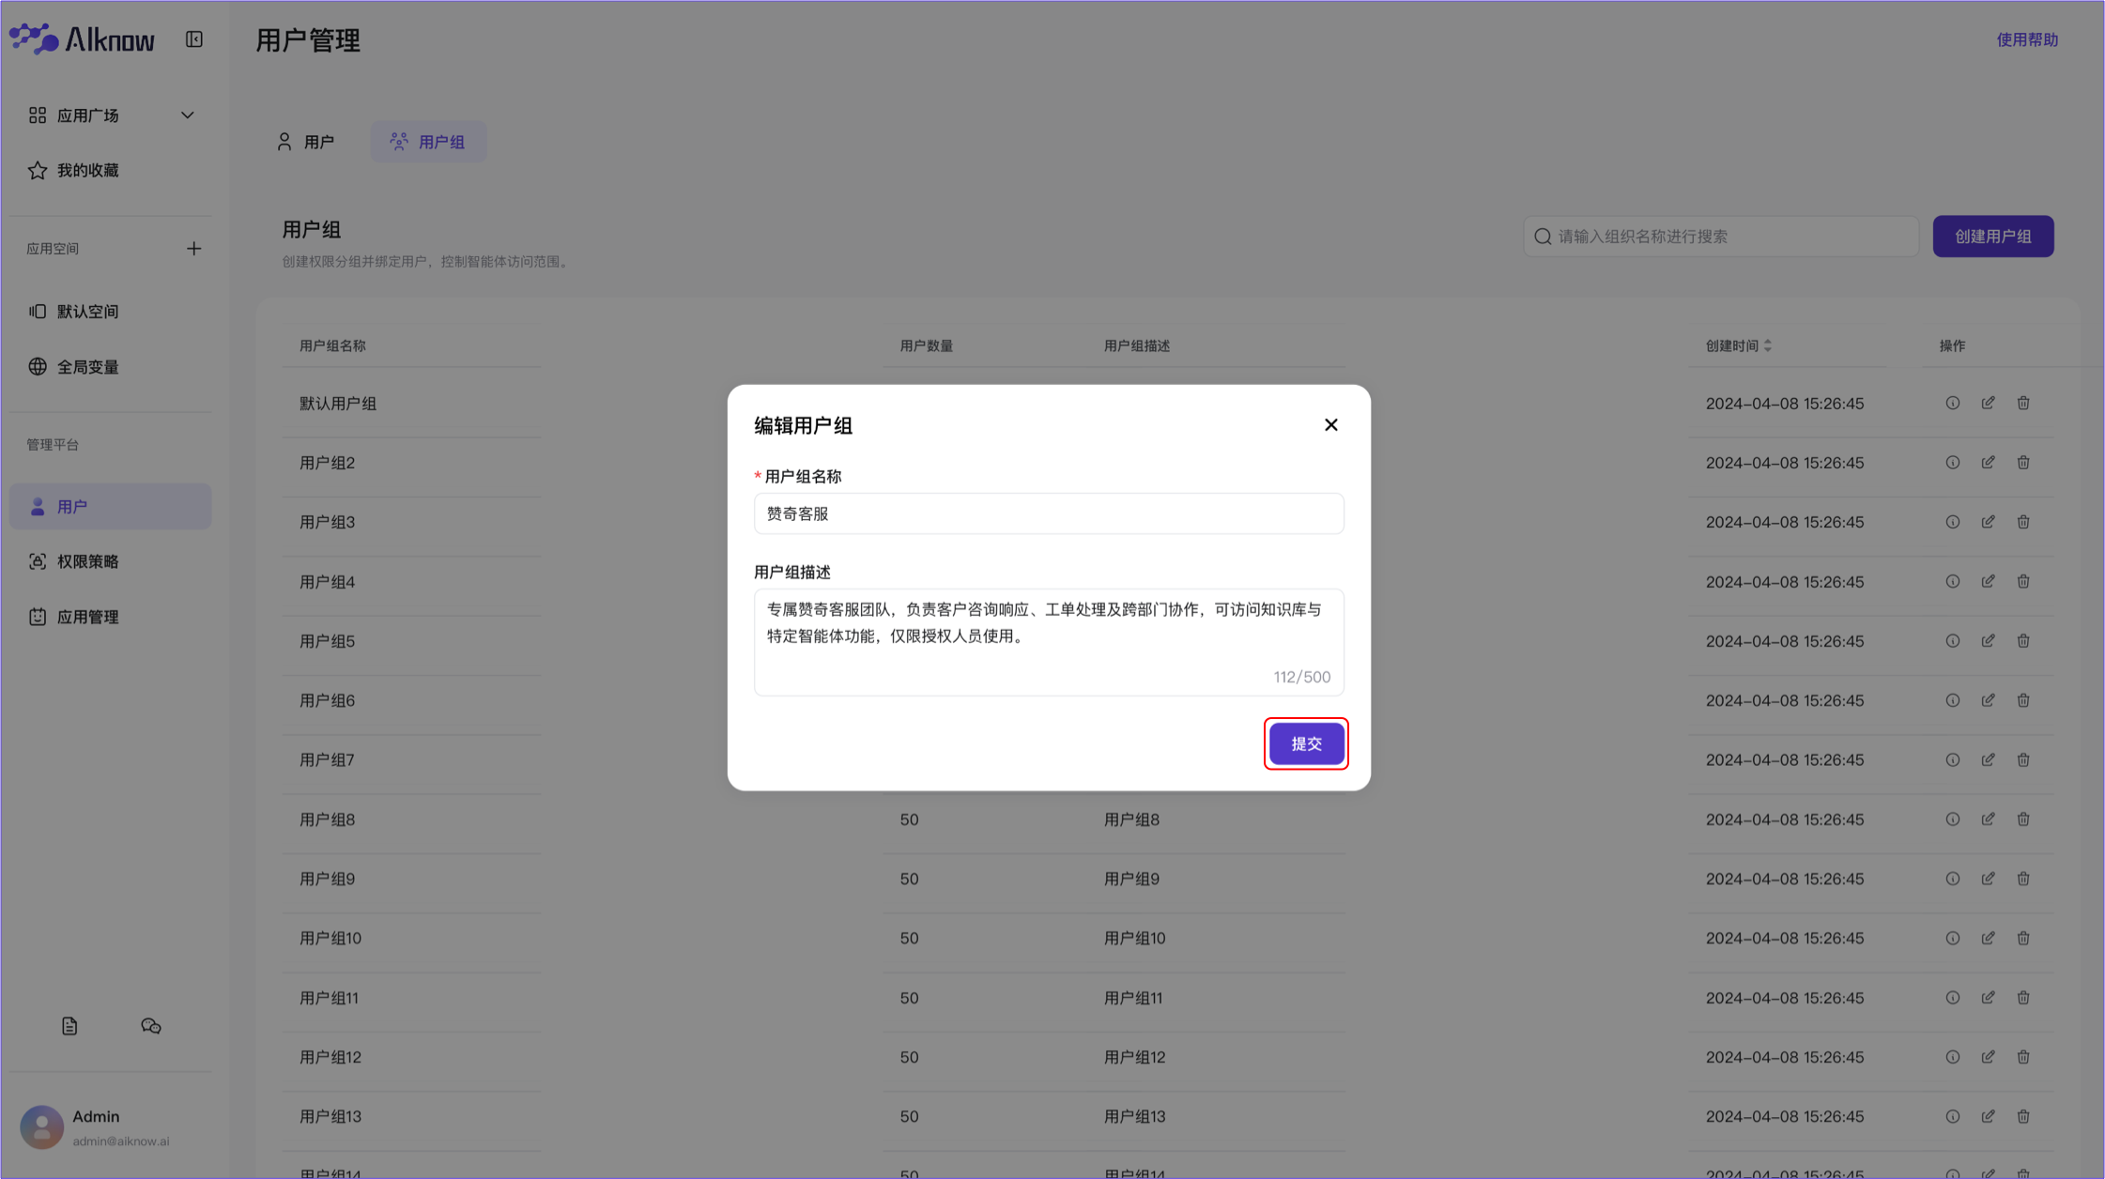Click the Alknow logo

click(x=83, y=38)
